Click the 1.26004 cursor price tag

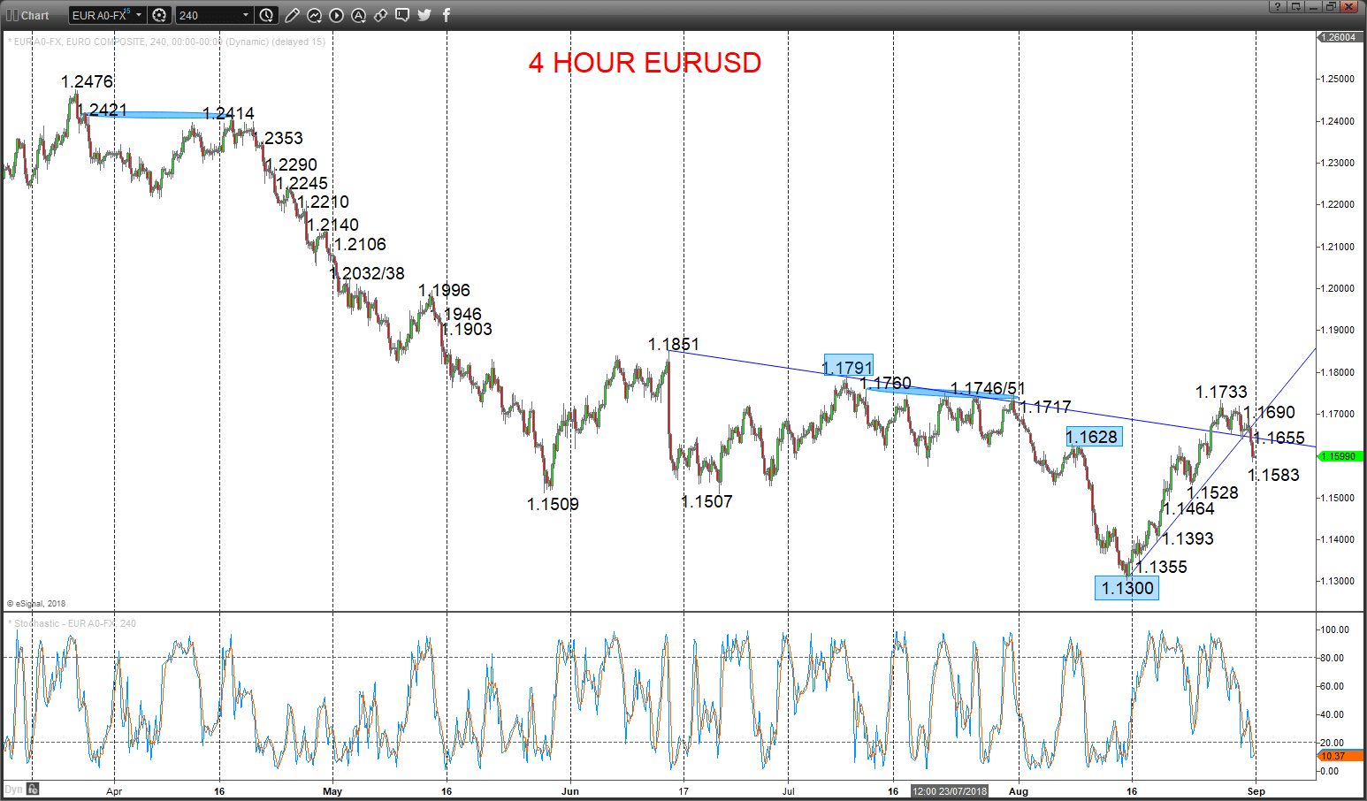pos(1340,37)
